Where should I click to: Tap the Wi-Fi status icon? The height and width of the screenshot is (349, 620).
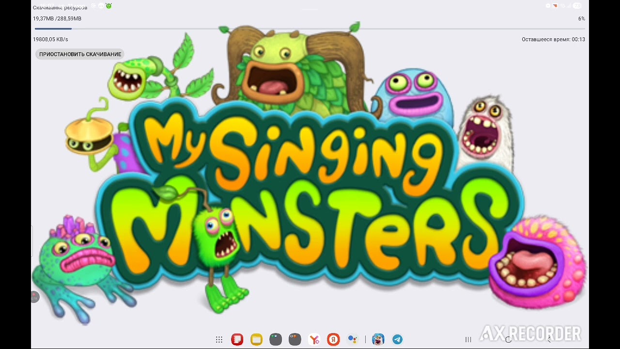tap(562, 6)
